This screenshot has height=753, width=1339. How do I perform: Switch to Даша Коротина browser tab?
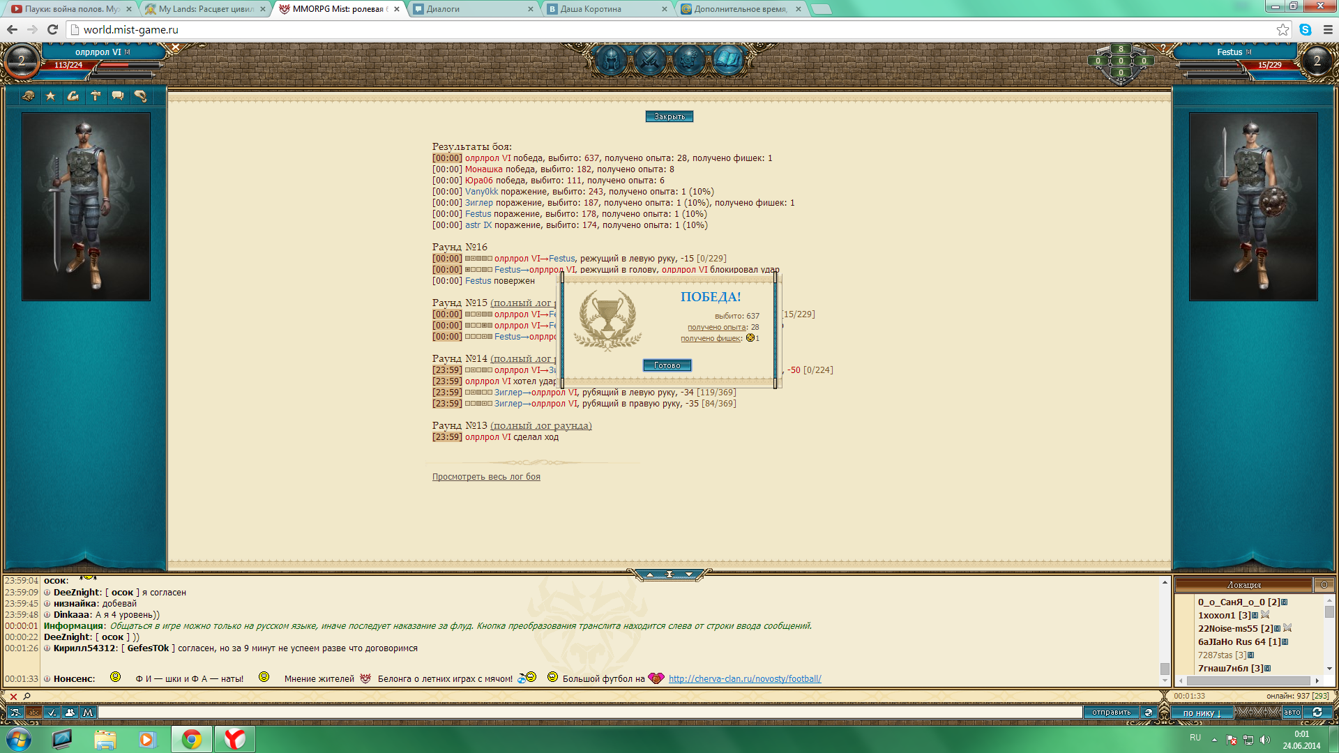(x=607, y=9)
